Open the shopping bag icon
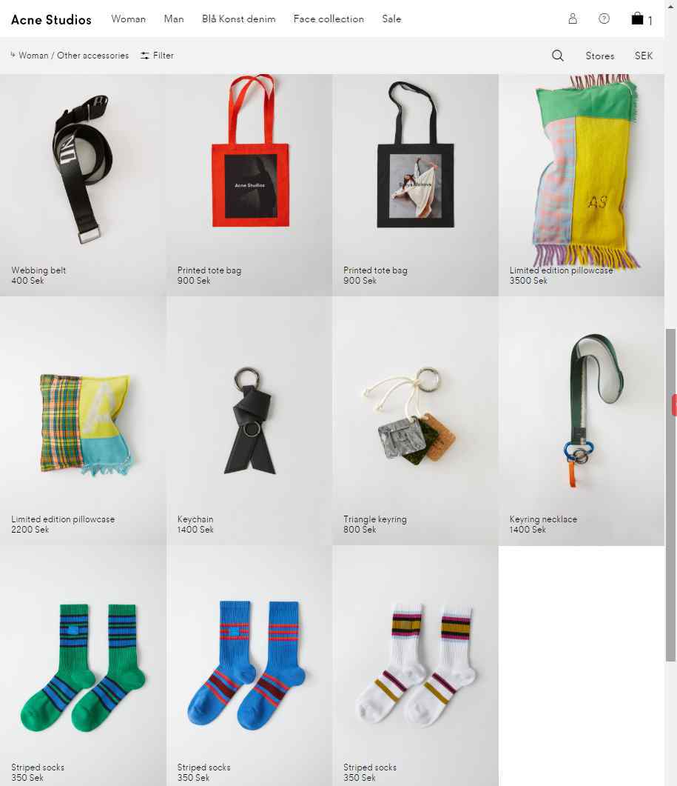 (x=637, y=19)
